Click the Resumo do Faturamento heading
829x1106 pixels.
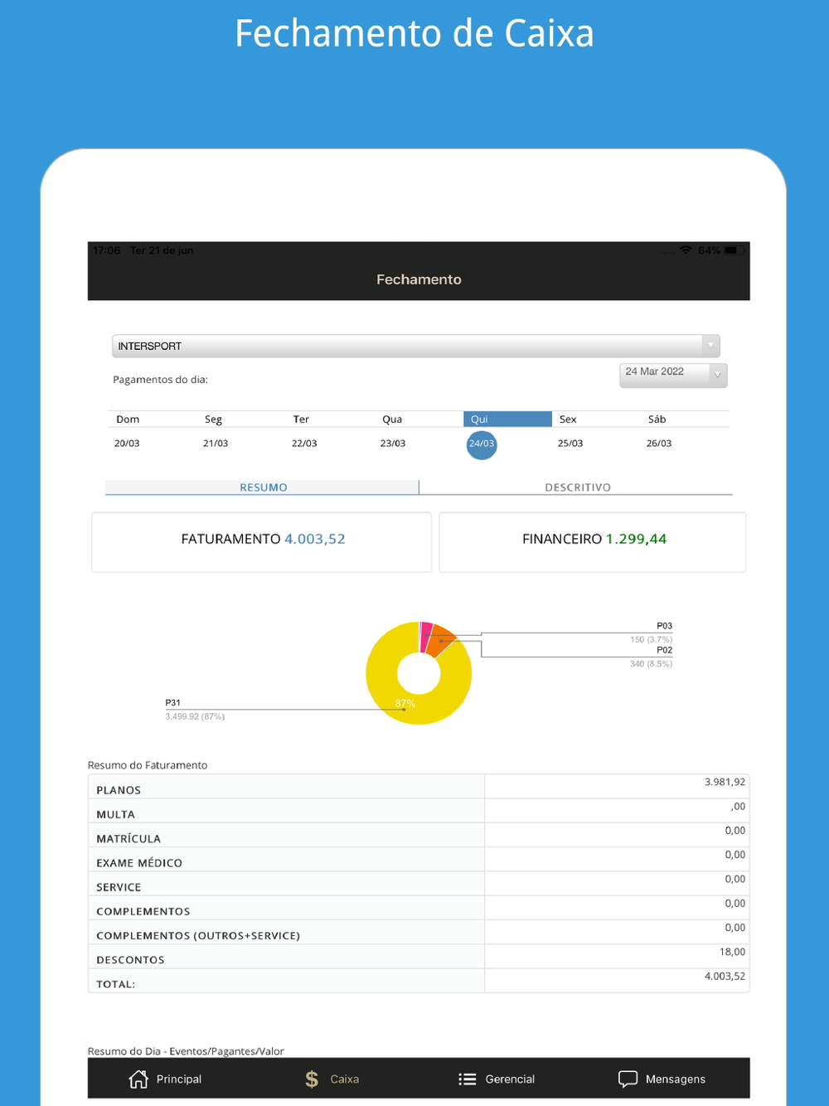pyautogui.click(x=148, y=765)
